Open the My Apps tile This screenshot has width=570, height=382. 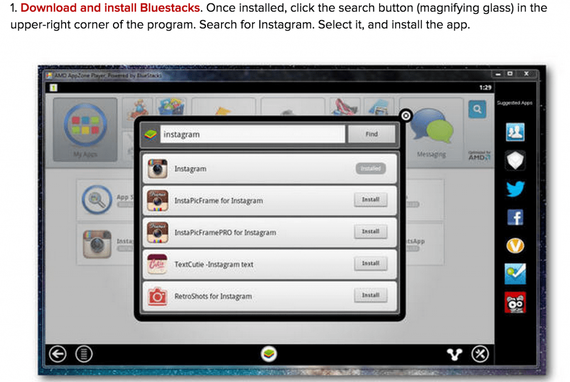tap(85, 130)
